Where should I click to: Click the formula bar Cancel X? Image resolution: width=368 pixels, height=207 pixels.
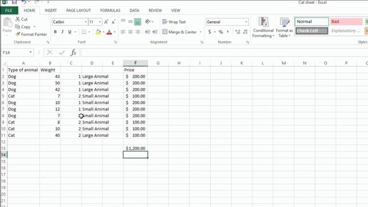click(x=49, y=52)
